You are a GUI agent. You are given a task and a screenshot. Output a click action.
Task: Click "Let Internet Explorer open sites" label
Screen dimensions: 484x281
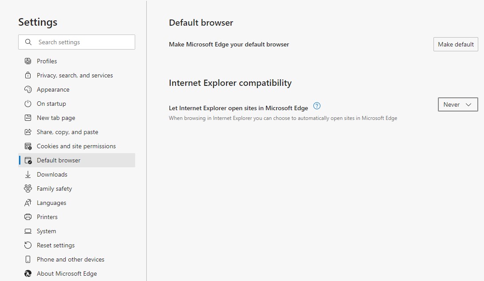(238, 108)
